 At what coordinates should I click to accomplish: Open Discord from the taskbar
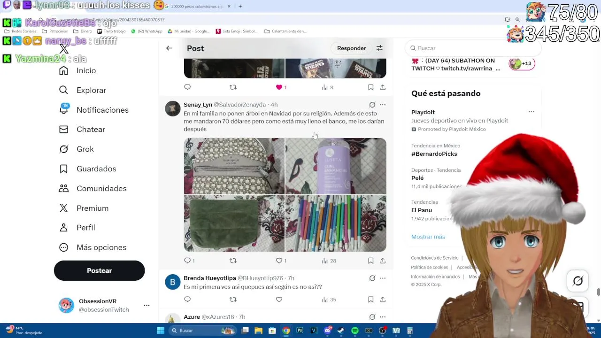pyautogui.click(x=327, y=330)
